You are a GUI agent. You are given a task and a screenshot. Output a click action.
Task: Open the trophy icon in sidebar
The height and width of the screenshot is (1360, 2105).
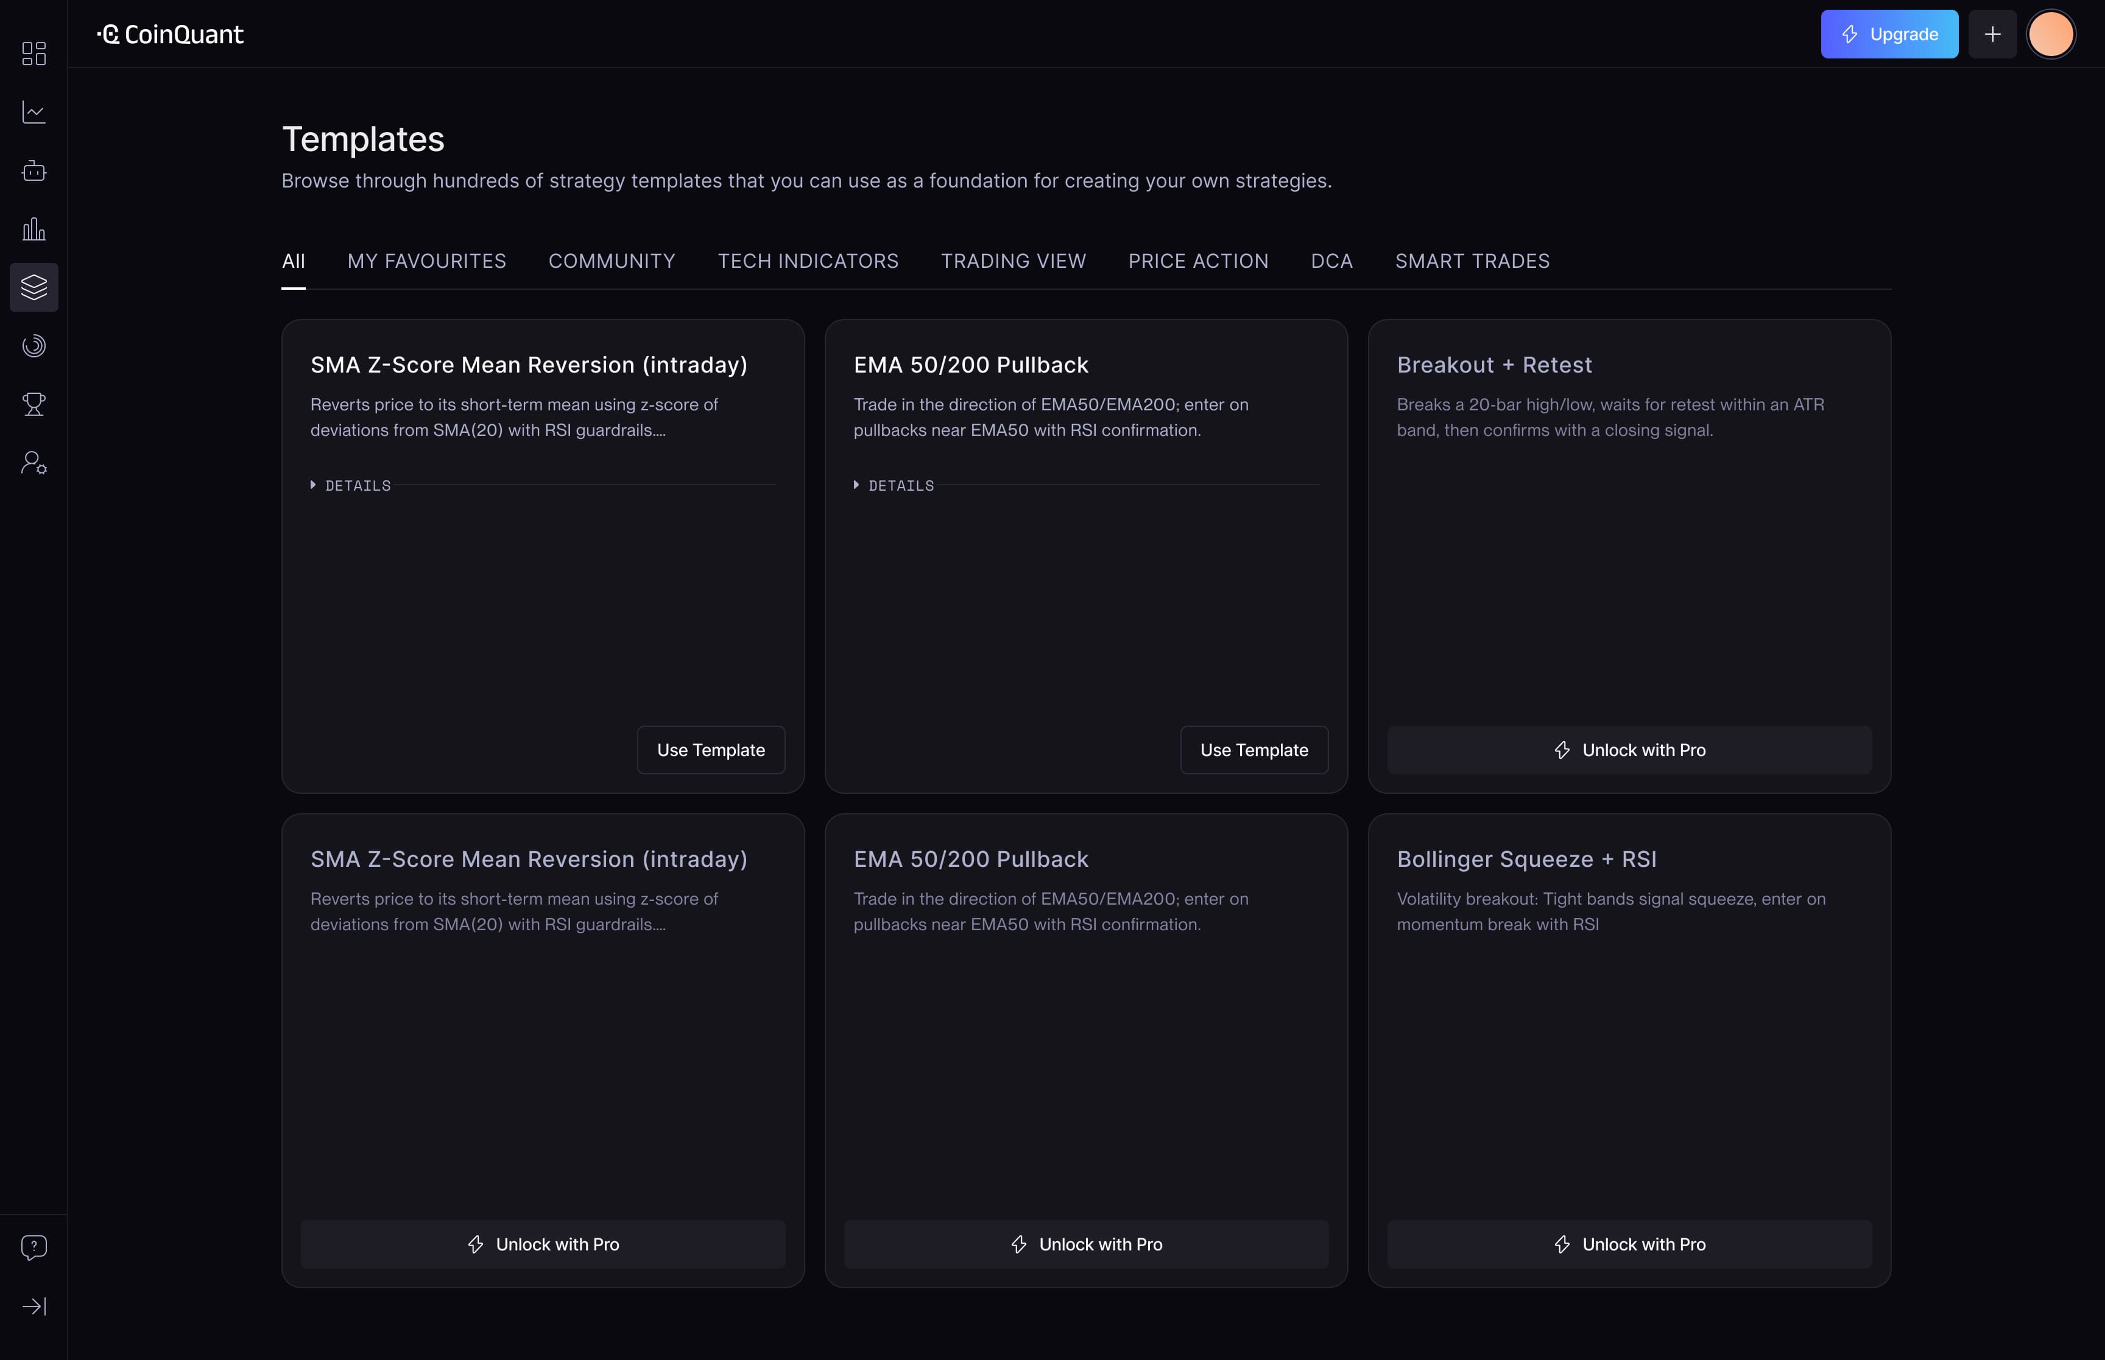(x=33, y=404)
